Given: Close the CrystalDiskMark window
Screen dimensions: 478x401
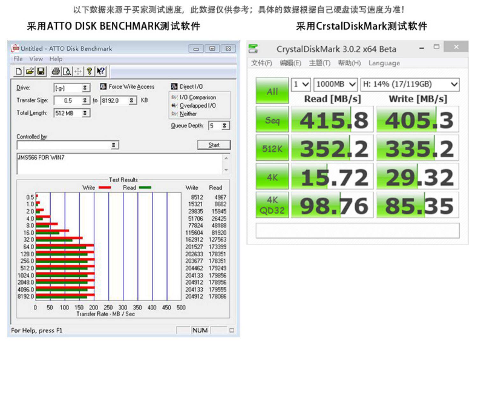Looking at the screenshot, I should pyautogui.click(x=456, y=47).
